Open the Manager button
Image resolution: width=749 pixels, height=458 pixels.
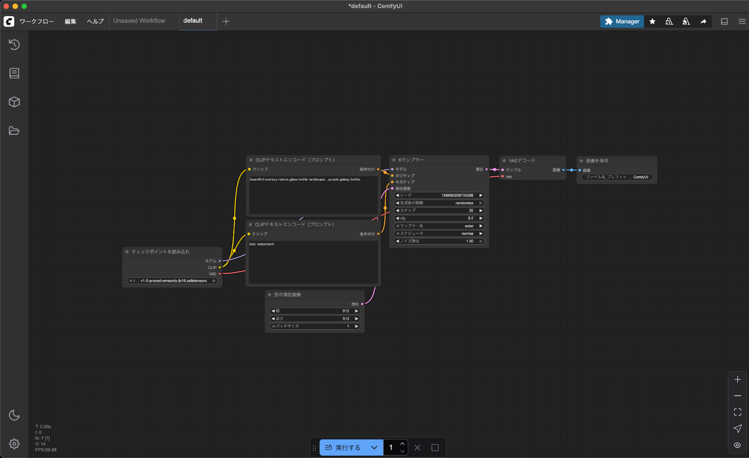coord(622,21)
